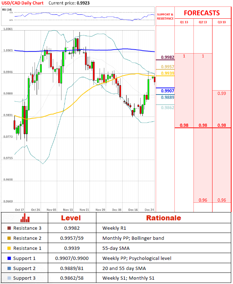Select the Support 1 row label
Image resolution: width=233 pixels, height=284 pixels.
[x=24, y=258]
